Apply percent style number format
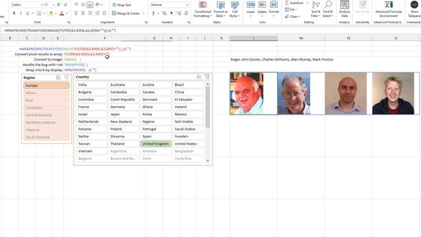This screenshot has width=421, height=237. (x=164, y=13)
